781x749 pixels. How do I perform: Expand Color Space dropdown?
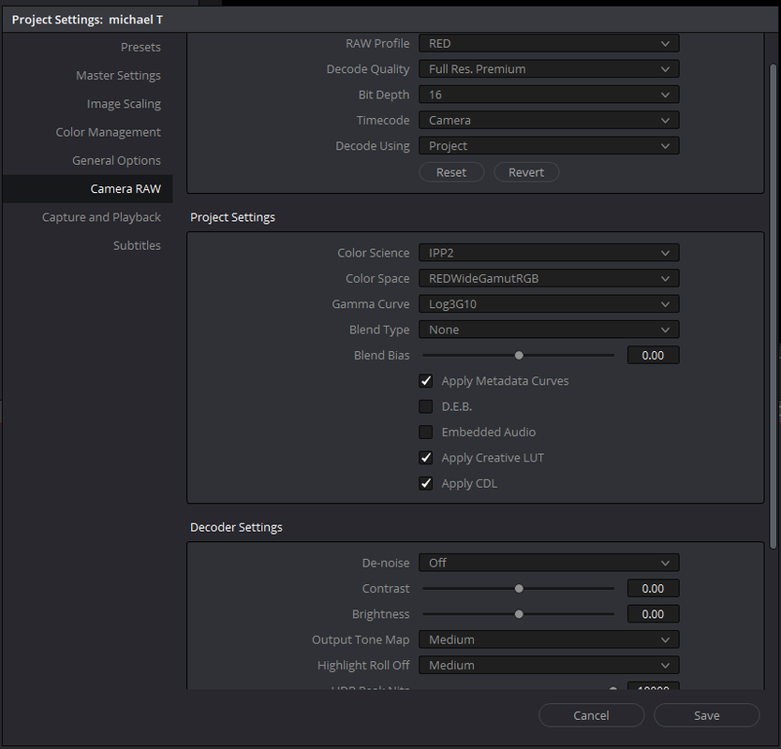pyautogui.click(x=549, y=278)
